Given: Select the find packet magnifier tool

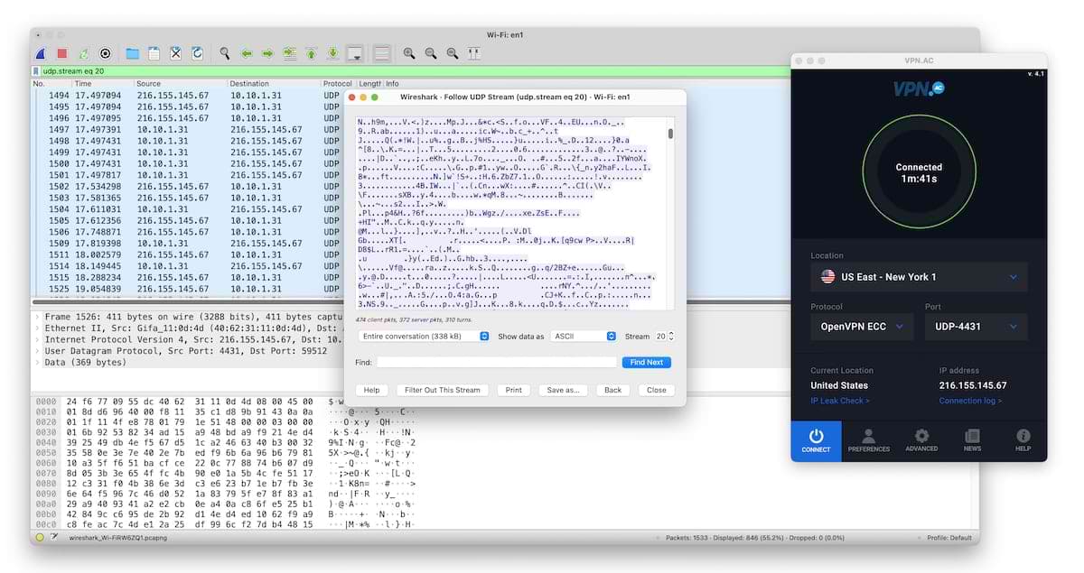Looking at the screenshot, I should 224,53.
